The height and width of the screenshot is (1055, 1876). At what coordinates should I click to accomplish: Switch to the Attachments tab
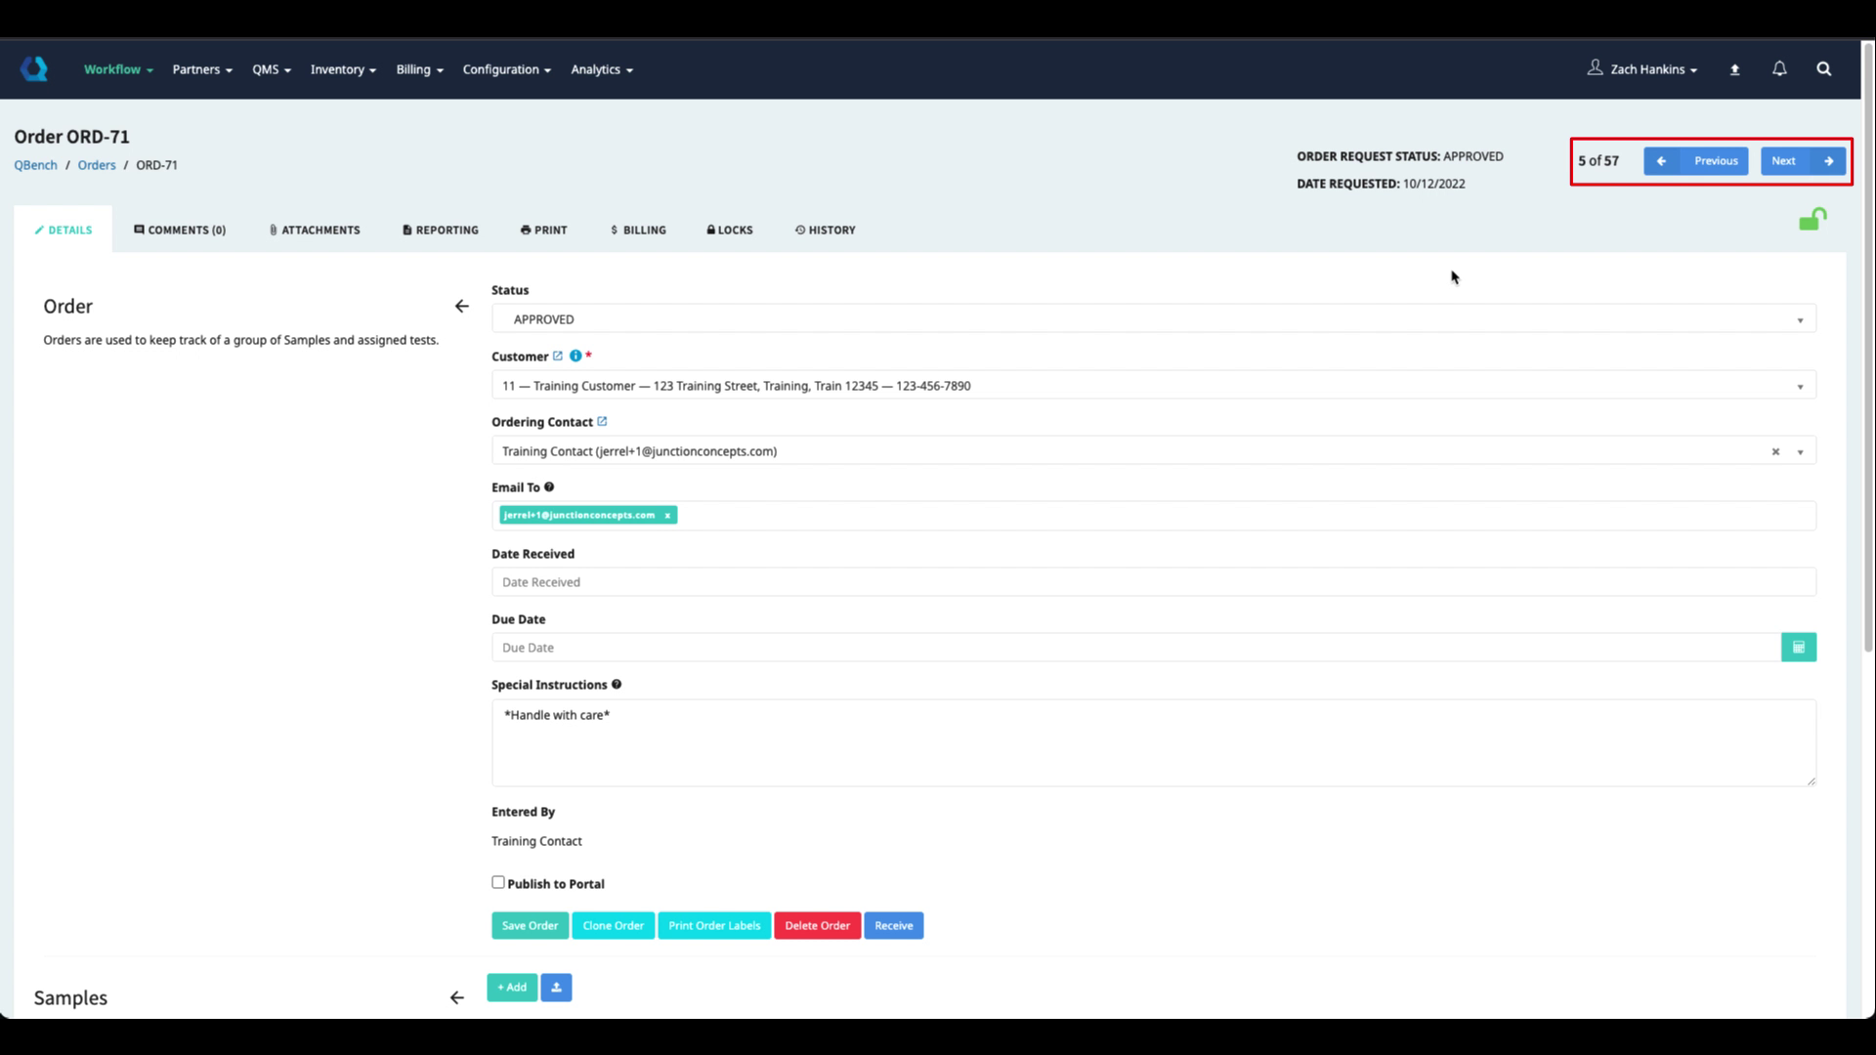pyautogui.click(x=315, y=231)
